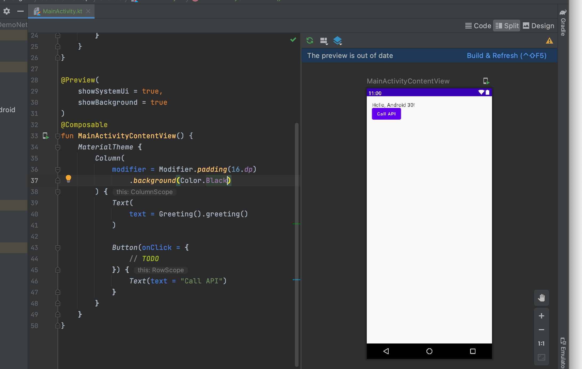This screenshot has width=582, height=369.
Task: Open the interactive preview layout dropdown icon
Action: click(x=324, y=41)
